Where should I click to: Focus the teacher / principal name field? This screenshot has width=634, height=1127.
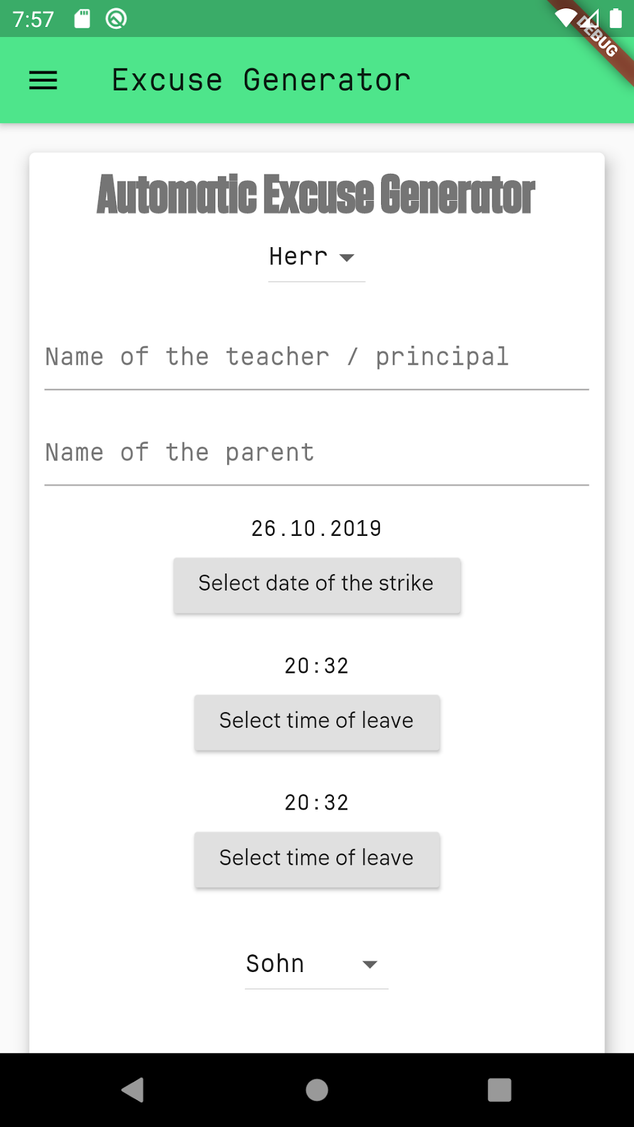coord(316,358)
